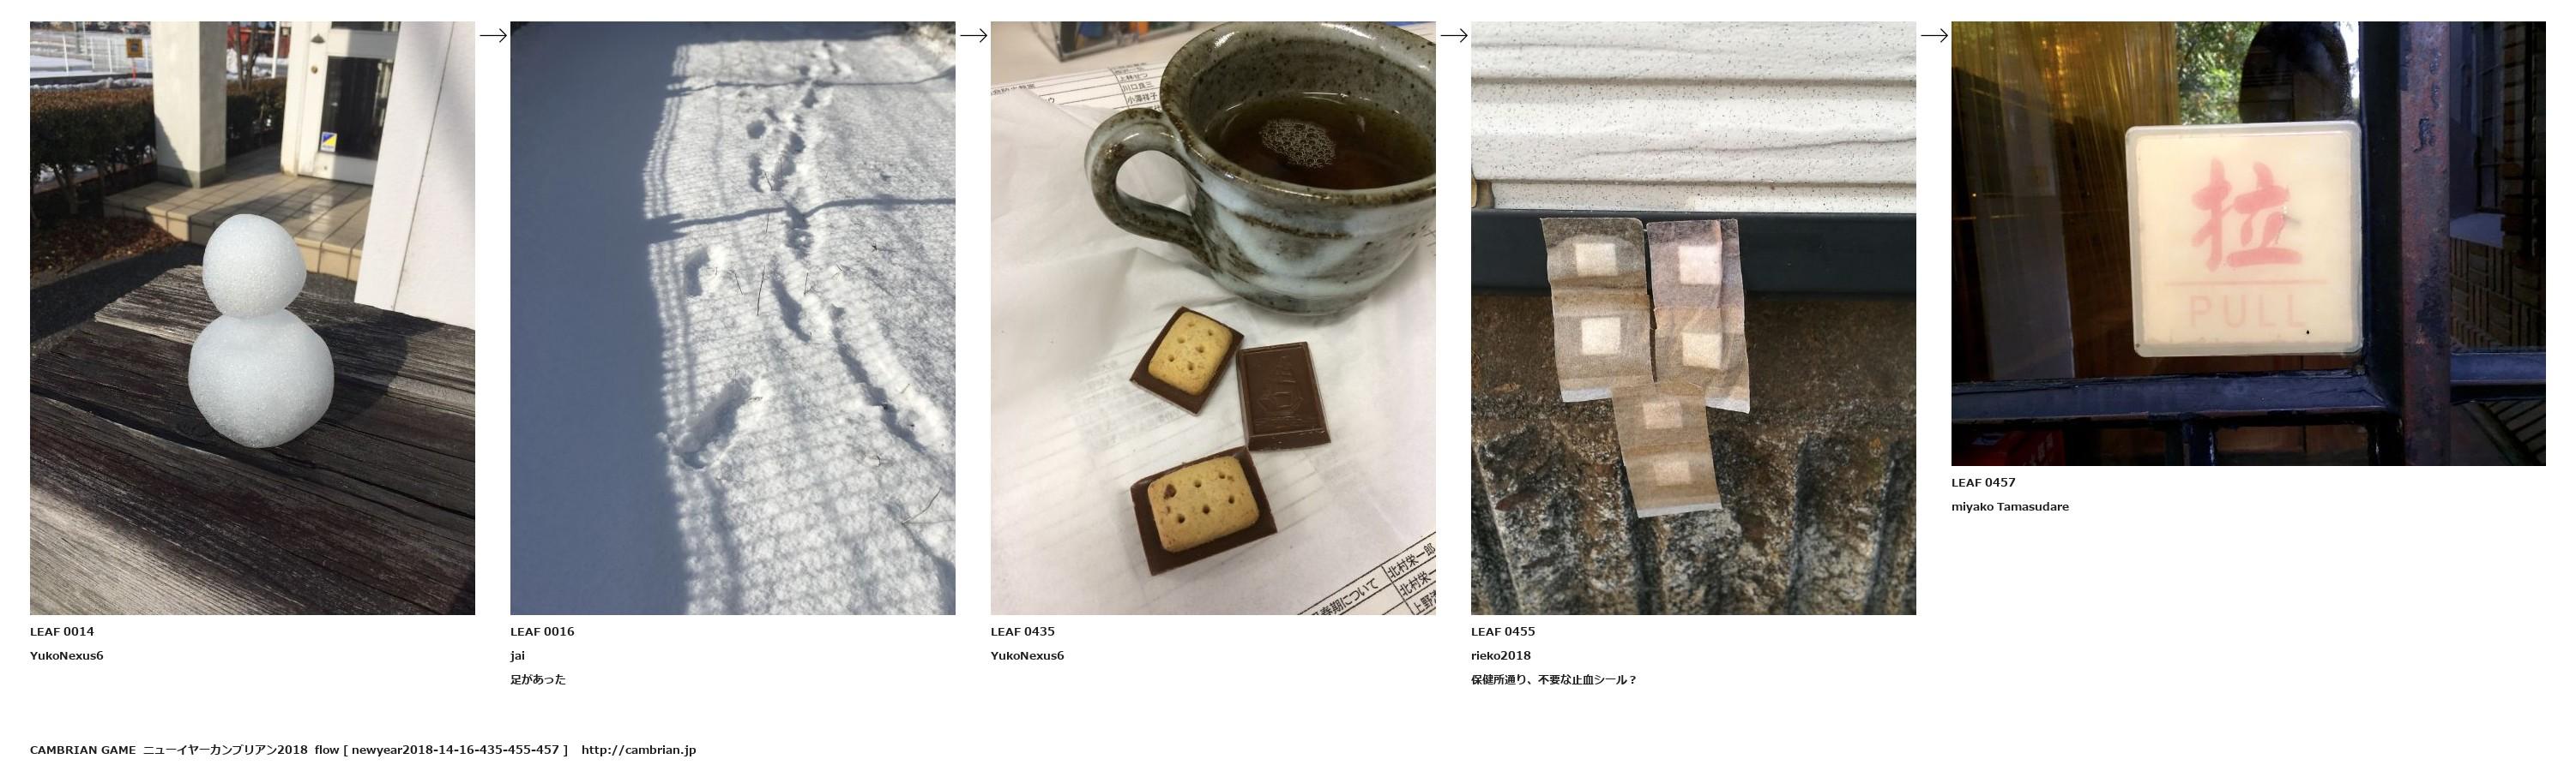Click author name rieko2018
The image size is (2576, 771).
(x=1501, y=656)
